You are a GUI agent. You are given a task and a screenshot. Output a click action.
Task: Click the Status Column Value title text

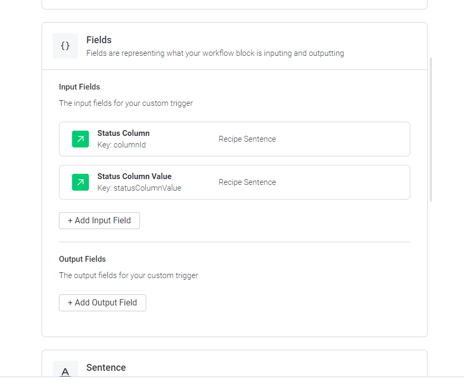tap(134, 176)
